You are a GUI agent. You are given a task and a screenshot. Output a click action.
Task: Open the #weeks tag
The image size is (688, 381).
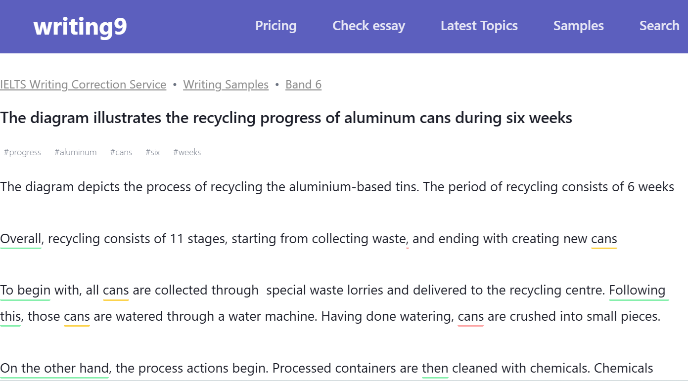[x=187, y=152]
